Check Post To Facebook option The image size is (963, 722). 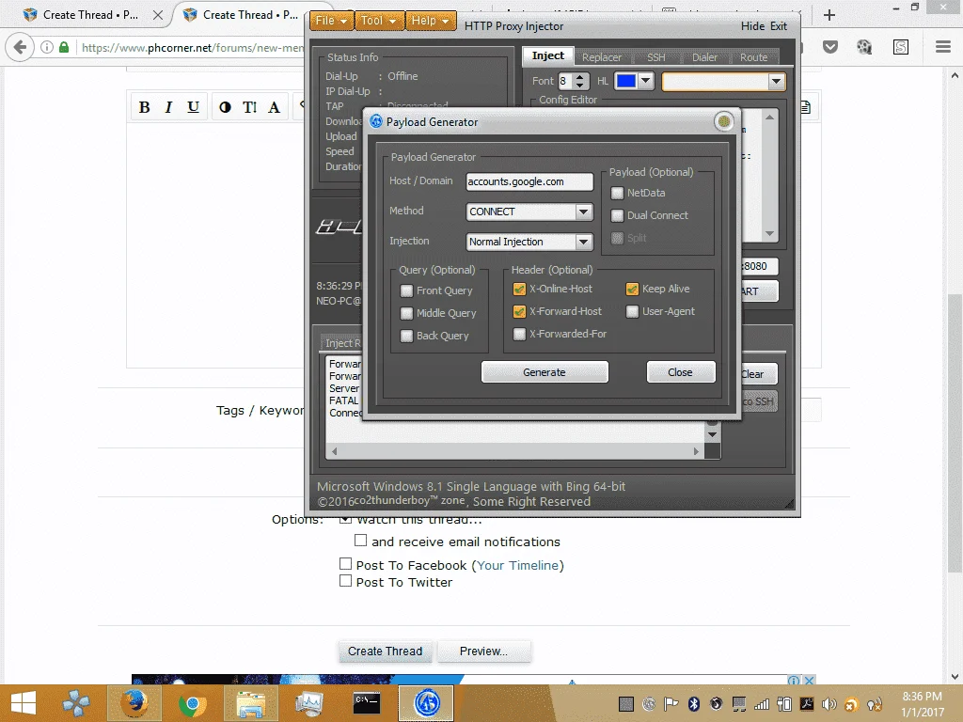346,564
